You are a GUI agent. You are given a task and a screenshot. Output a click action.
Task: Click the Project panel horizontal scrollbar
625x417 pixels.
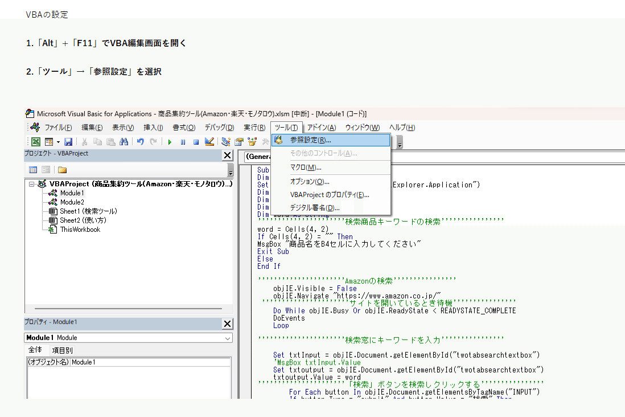128,308
